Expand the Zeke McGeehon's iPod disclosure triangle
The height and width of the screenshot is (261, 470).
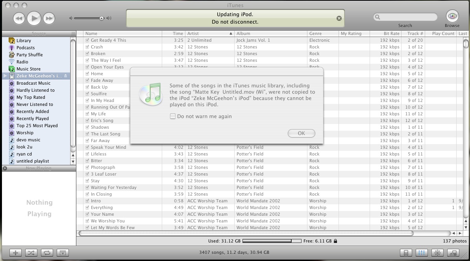click(5, 76)
